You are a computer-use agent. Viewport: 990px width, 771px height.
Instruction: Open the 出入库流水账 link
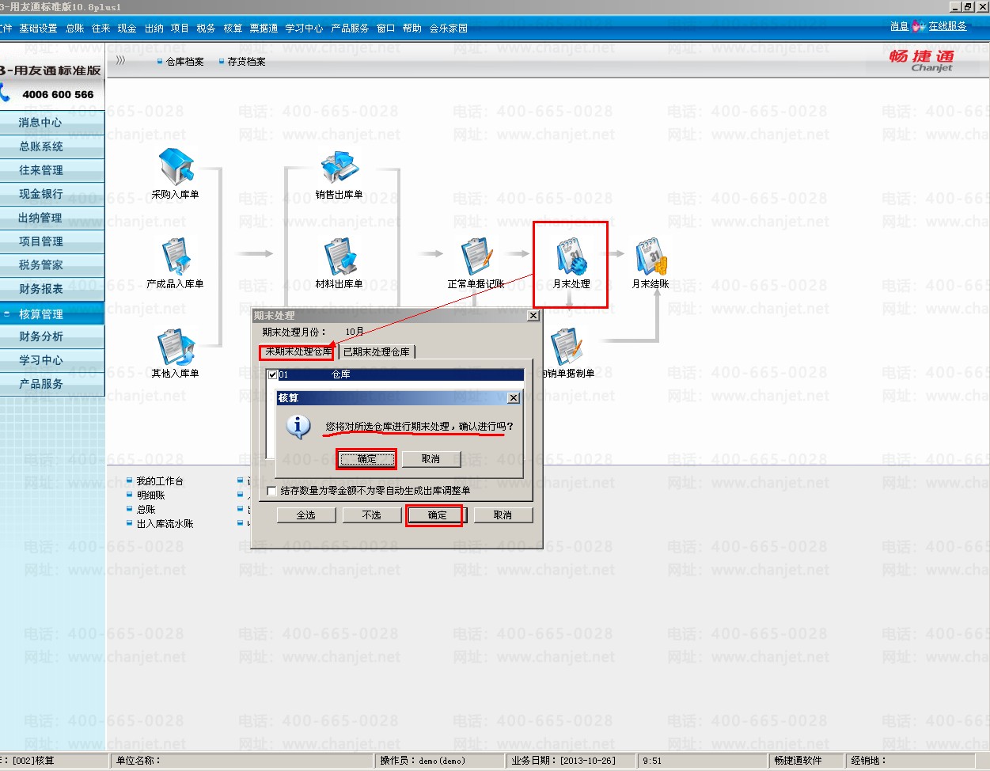[165, 524]
